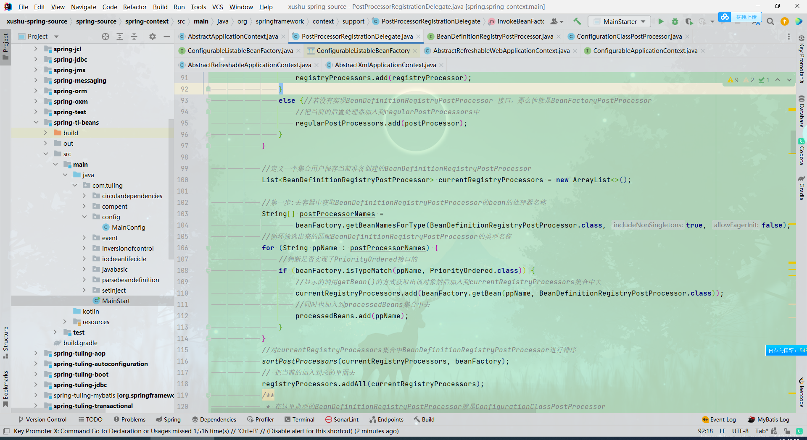
Task: Expand the build folder
Action: coord(45,133)
